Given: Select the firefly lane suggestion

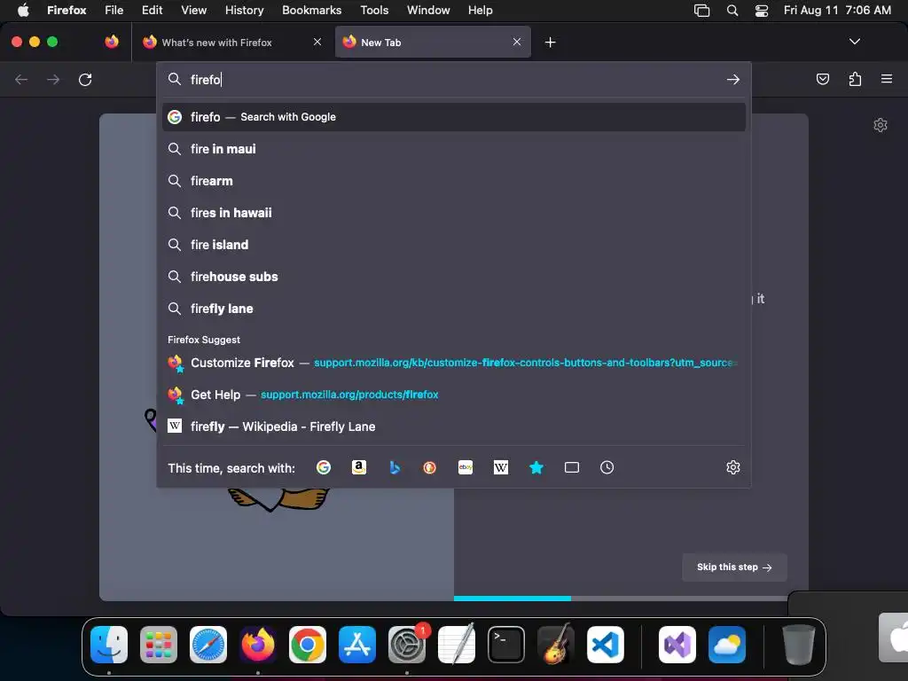Looking at the screenshot, I should (x=454, y=308).
